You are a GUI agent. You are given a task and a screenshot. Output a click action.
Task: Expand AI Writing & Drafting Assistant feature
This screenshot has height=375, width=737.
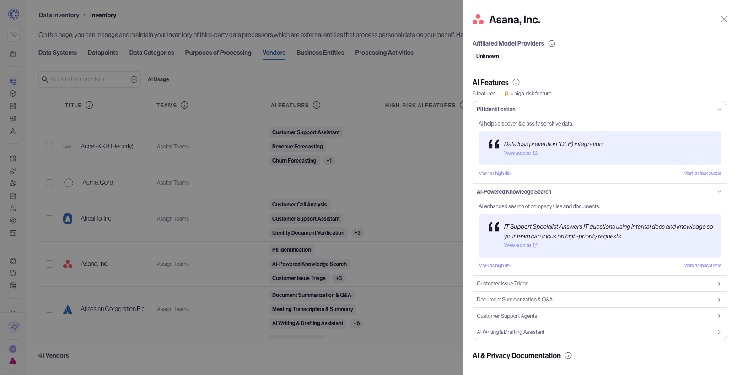[x=600, y=332]
